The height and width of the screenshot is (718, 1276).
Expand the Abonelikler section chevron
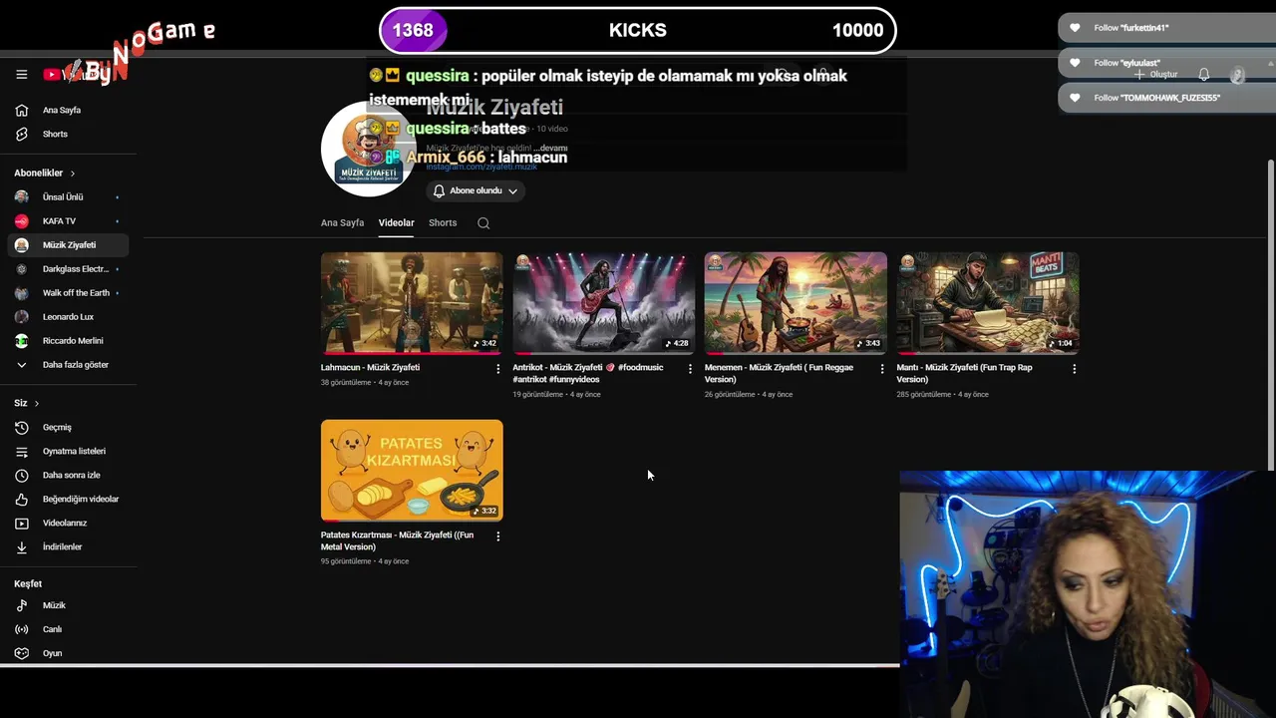point(72,174)
